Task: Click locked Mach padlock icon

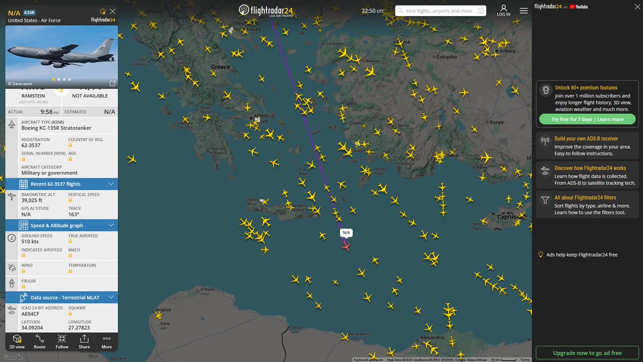Action: click(70, 256)
